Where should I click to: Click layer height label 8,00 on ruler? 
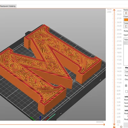coord(119,94)
